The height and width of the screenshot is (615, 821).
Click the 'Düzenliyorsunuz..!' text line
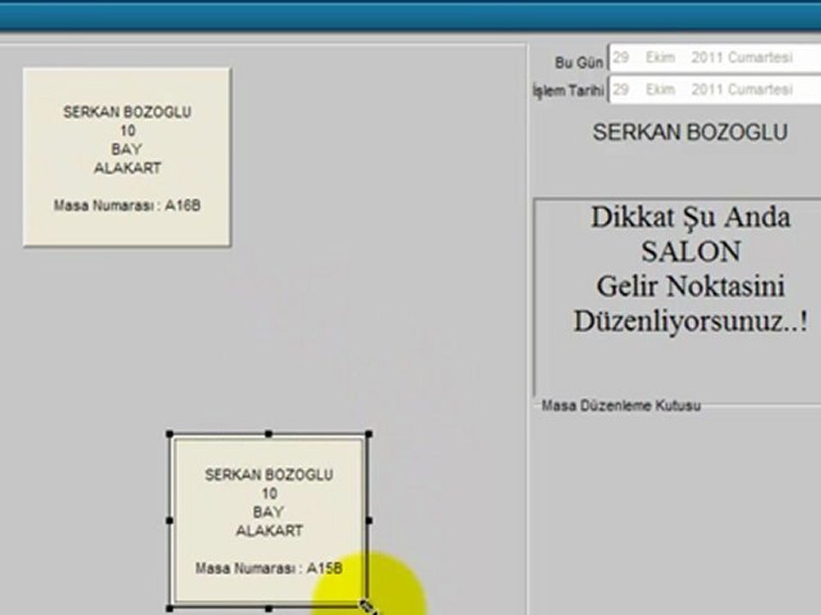coord(691,321)
